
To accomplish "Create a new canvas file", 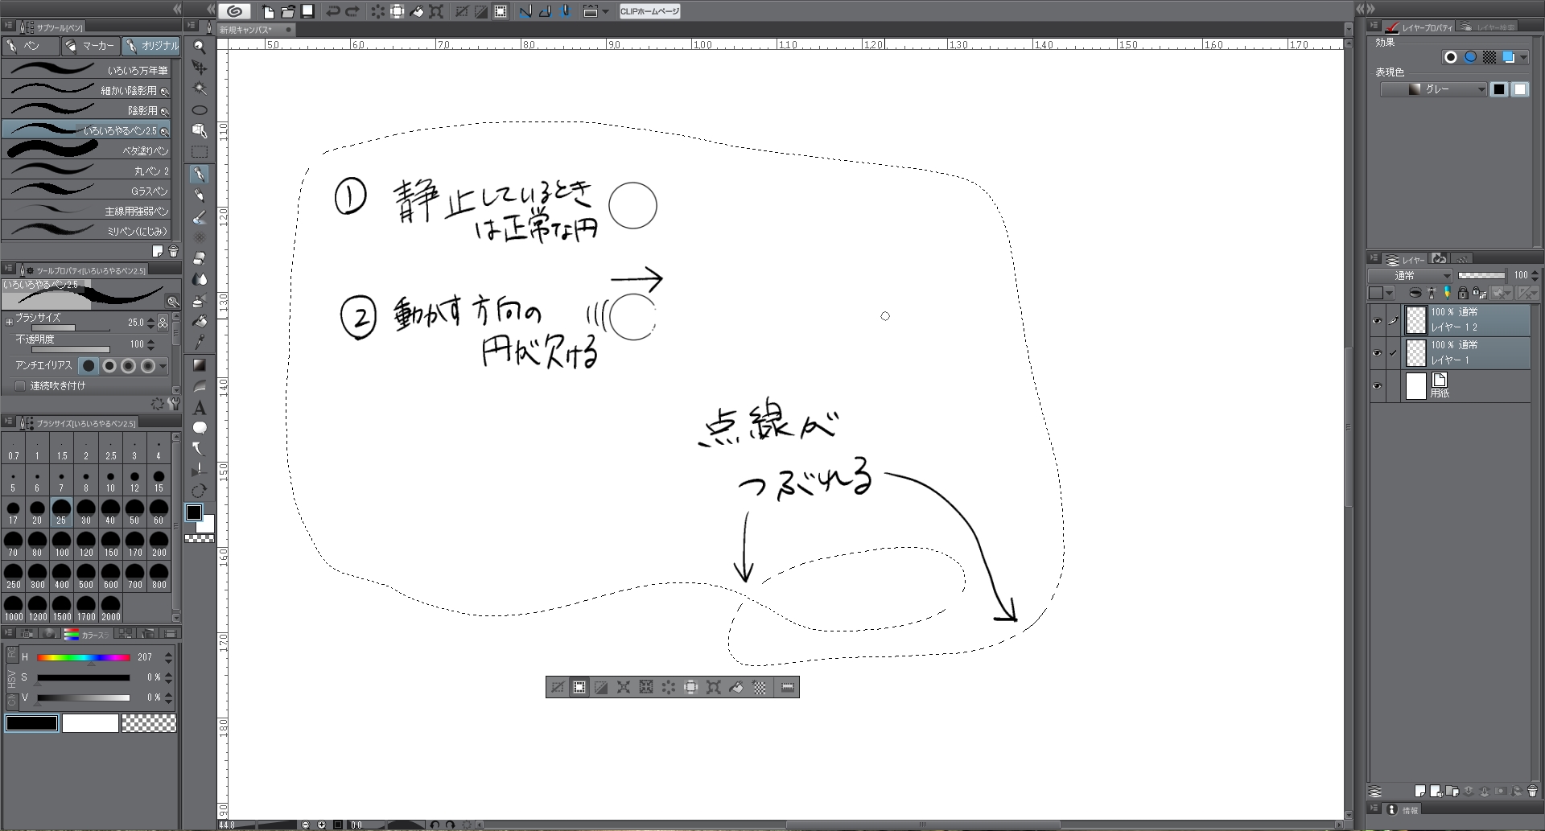I will [268, 11].
